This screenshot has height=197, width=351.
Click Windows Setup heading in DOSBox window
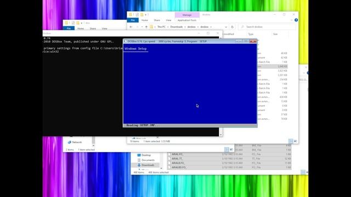coord(135,49)
